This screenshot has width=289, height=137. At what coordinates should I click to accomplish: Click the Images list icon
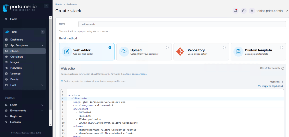pos(6,62)
